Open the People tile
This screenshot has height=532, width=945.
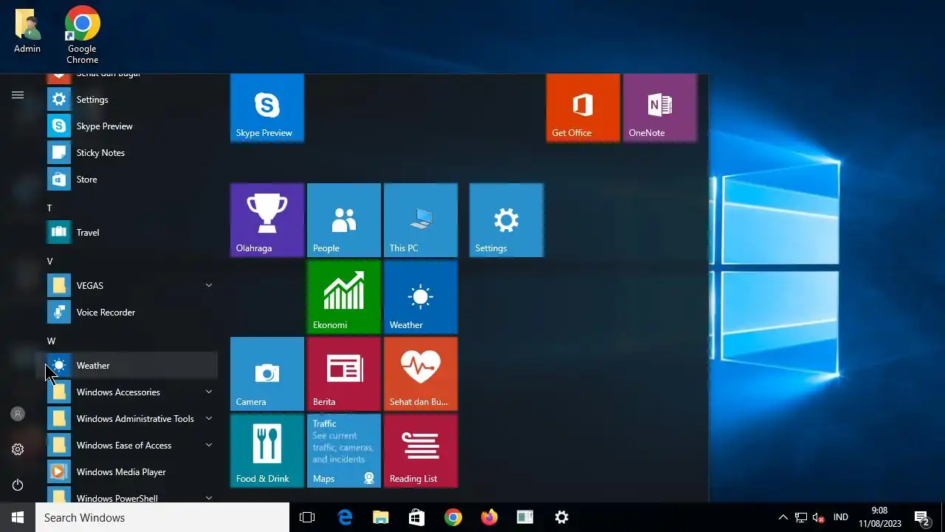pos(344,220)
